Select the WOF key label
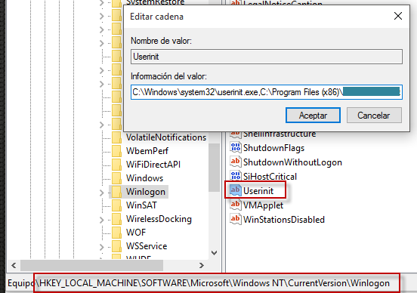The image size is (417, 293). [136, 233]
